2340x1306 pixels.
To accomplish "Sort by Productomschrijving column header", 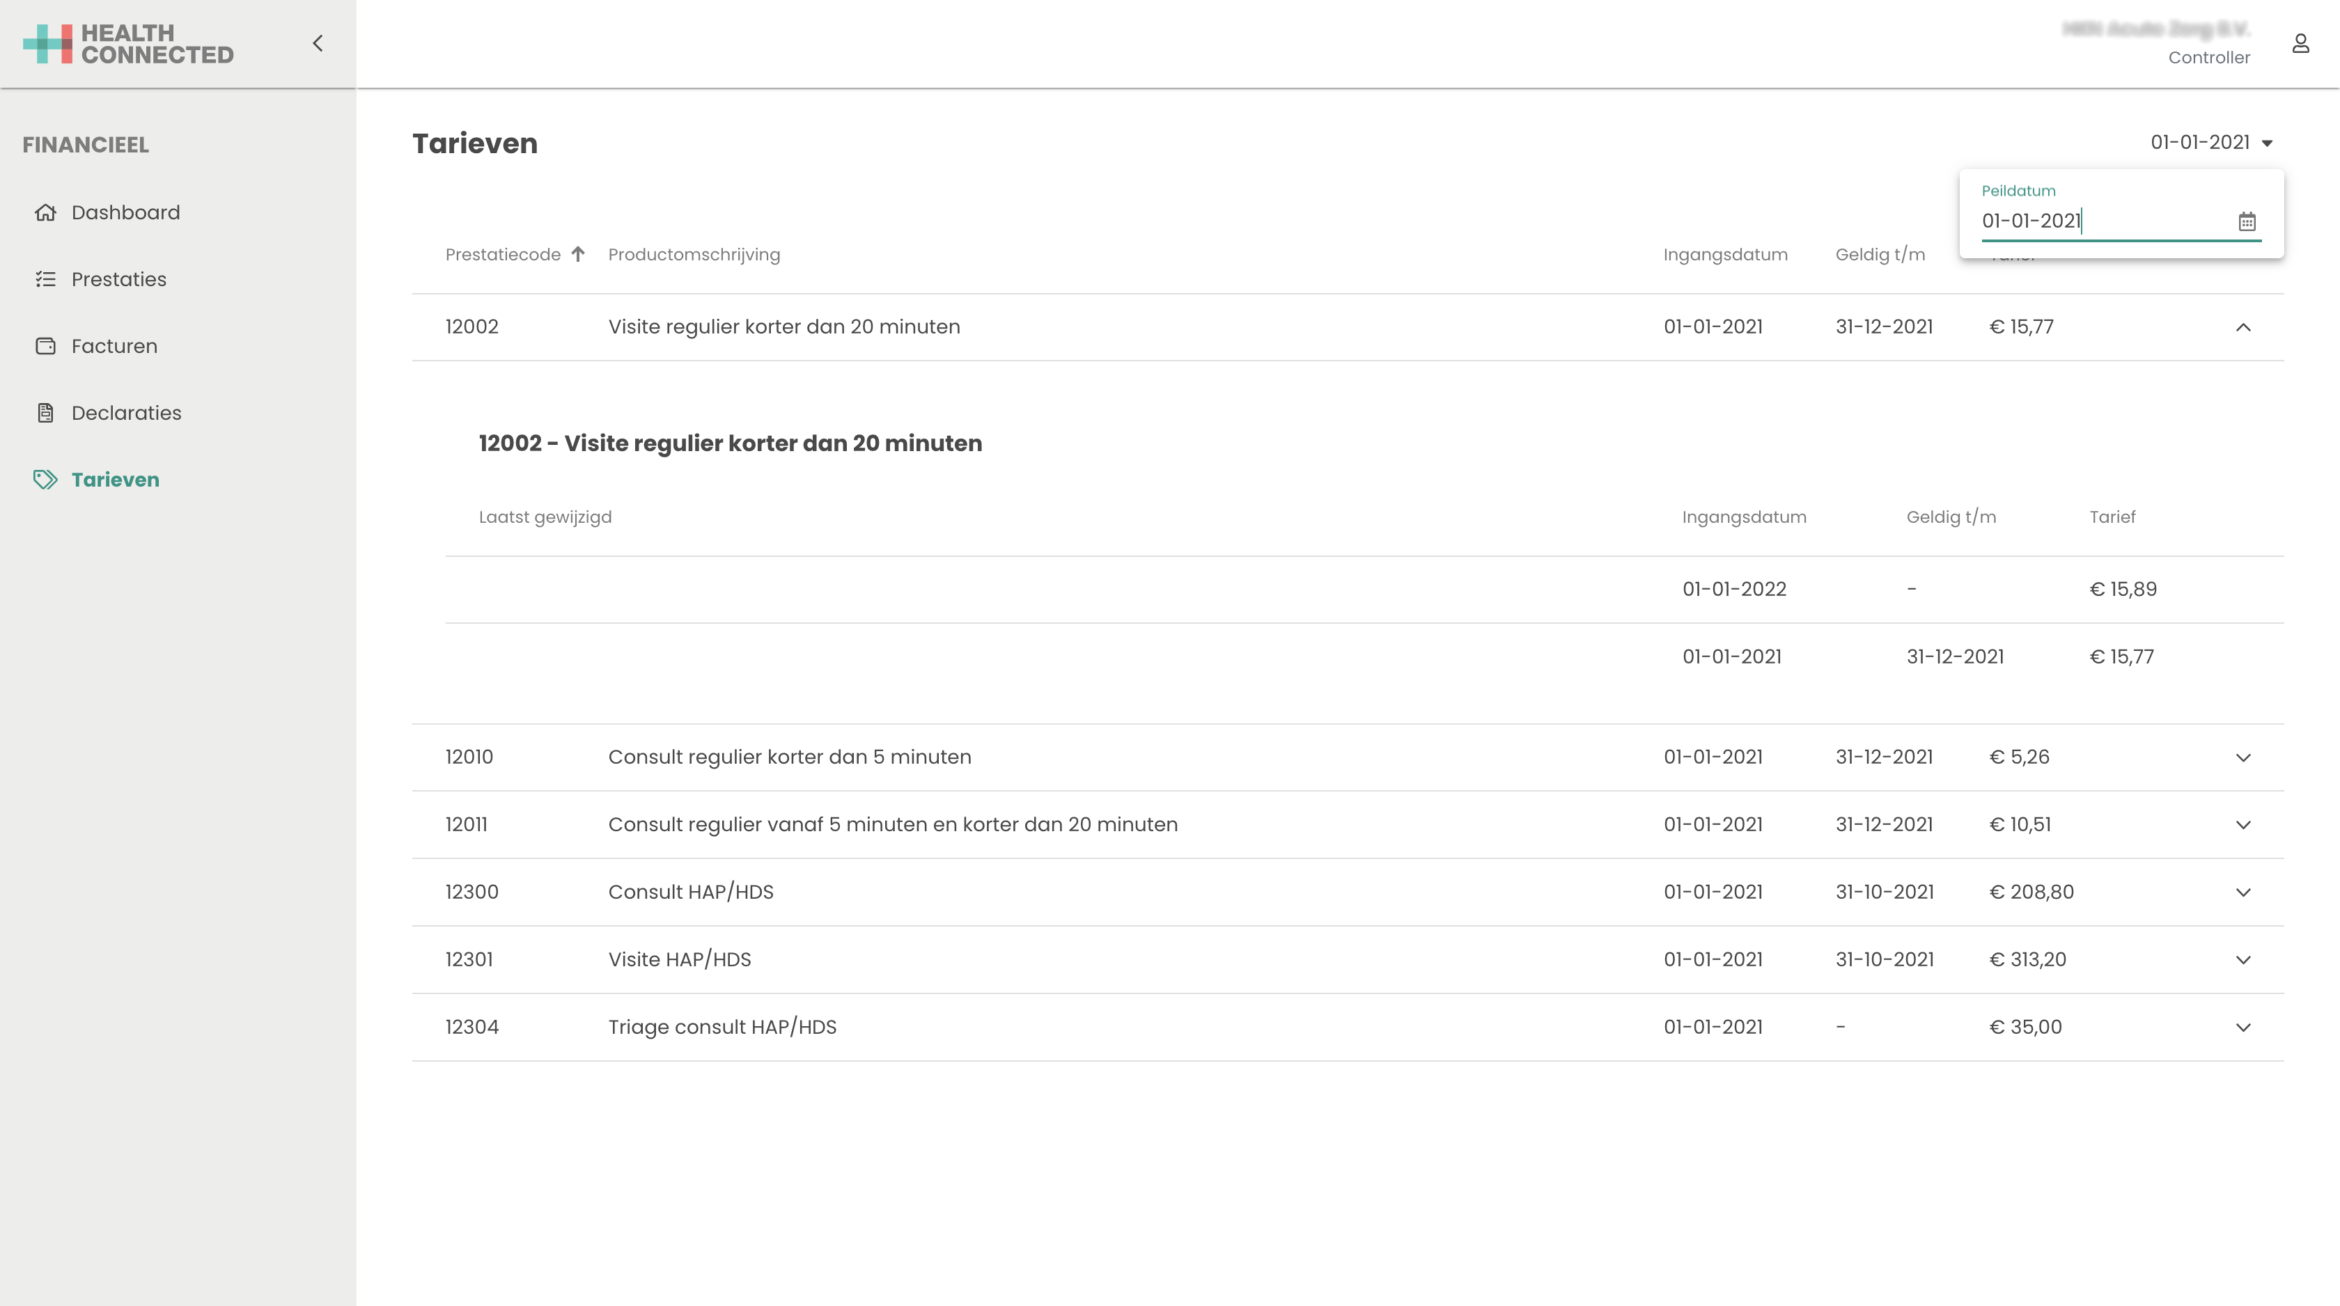I will coord(694,254).
